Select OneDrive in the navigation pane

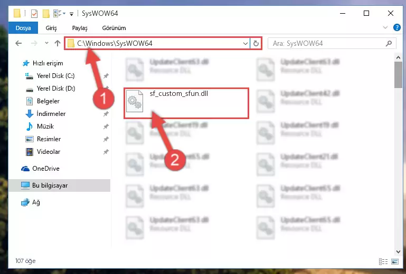(x=45, y=169)
